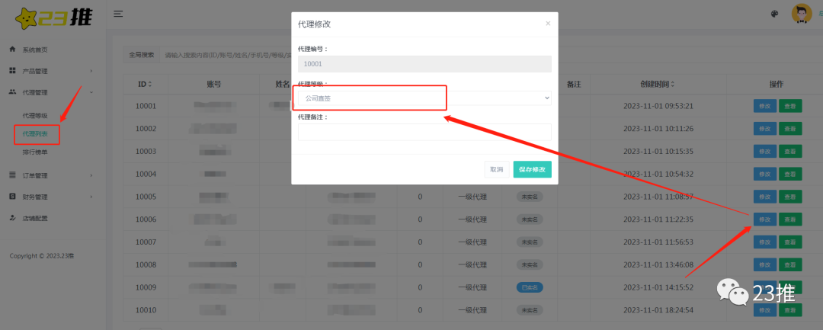Click the finance icon beside 财务管理
The image size is (823, 330).
[13, 197]
